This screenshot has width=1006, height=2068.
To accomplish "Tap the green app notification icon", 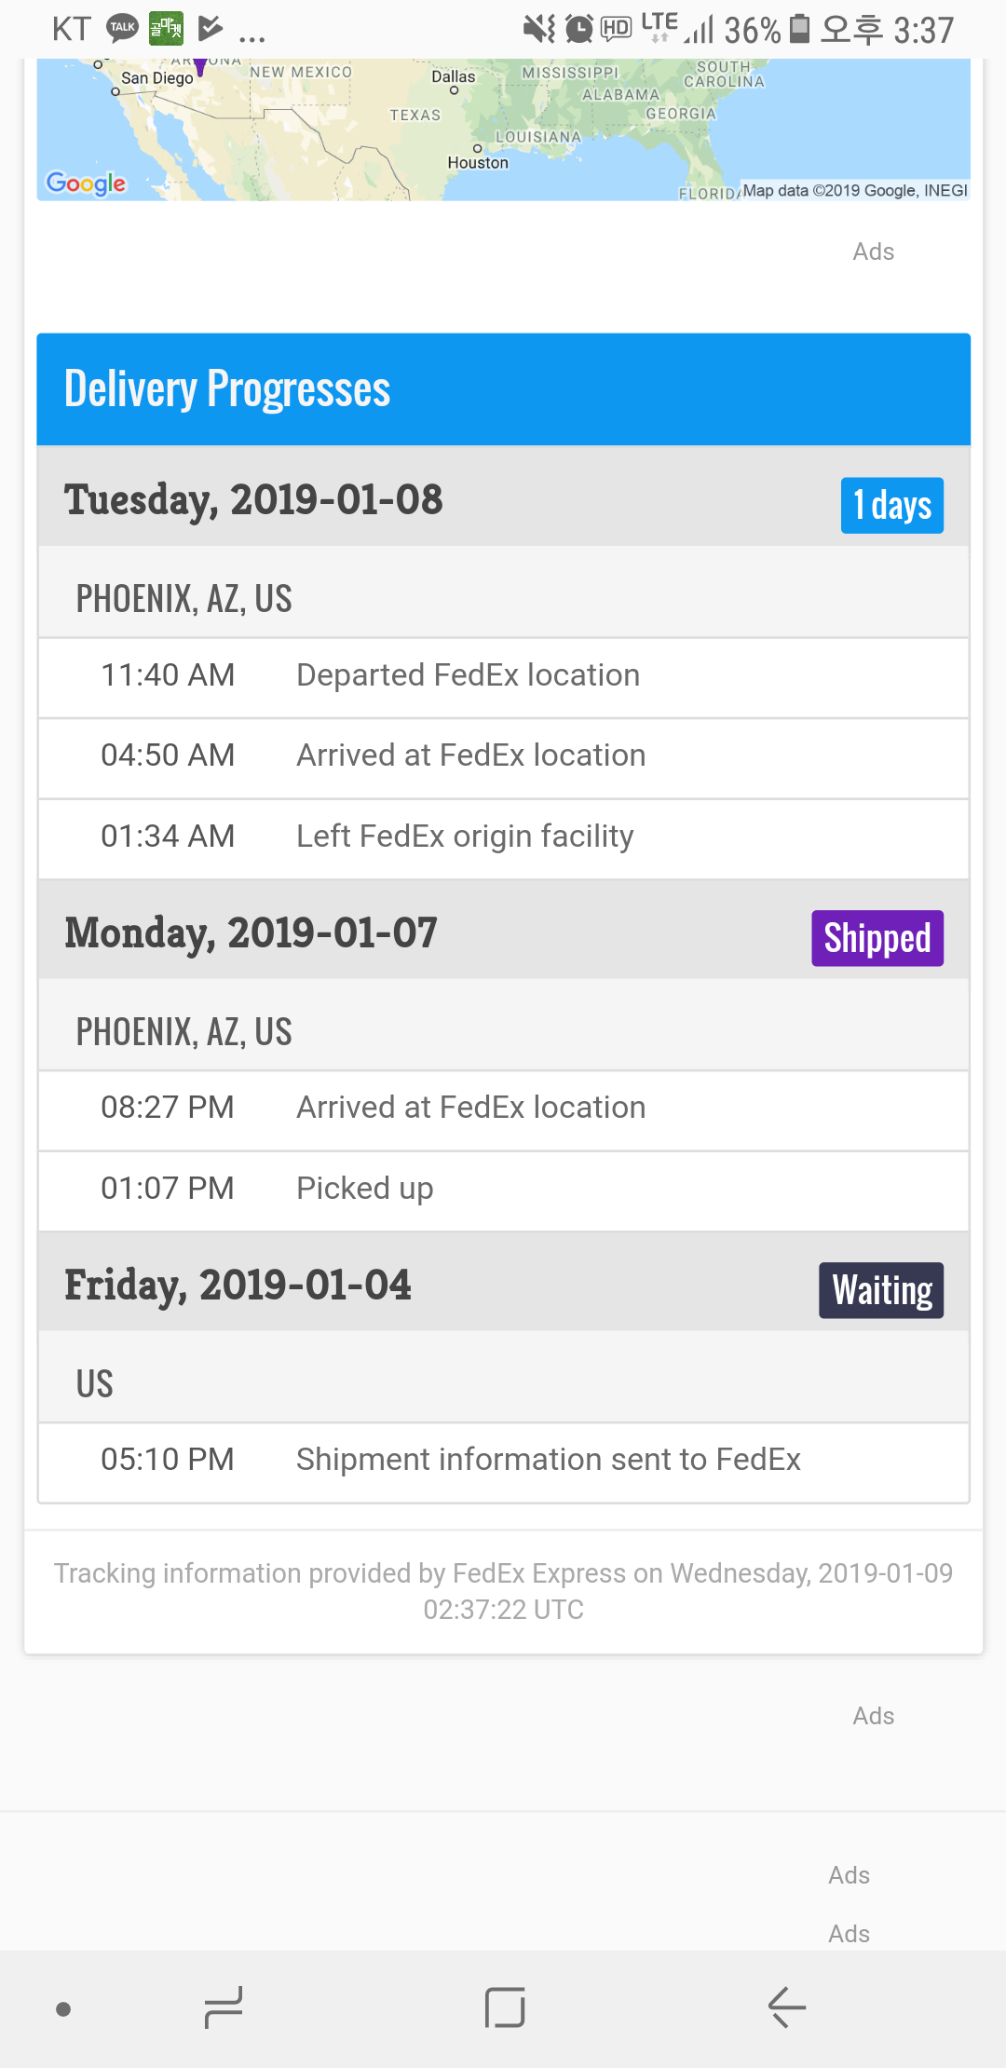I will (x=167, y=28).
